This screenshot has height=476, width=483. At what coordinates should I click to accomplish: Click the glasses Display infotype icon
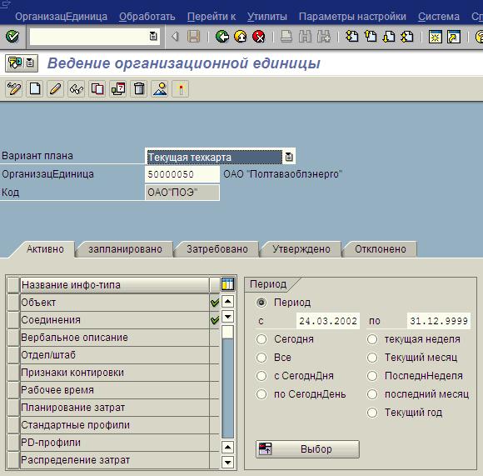pos(77,89)
